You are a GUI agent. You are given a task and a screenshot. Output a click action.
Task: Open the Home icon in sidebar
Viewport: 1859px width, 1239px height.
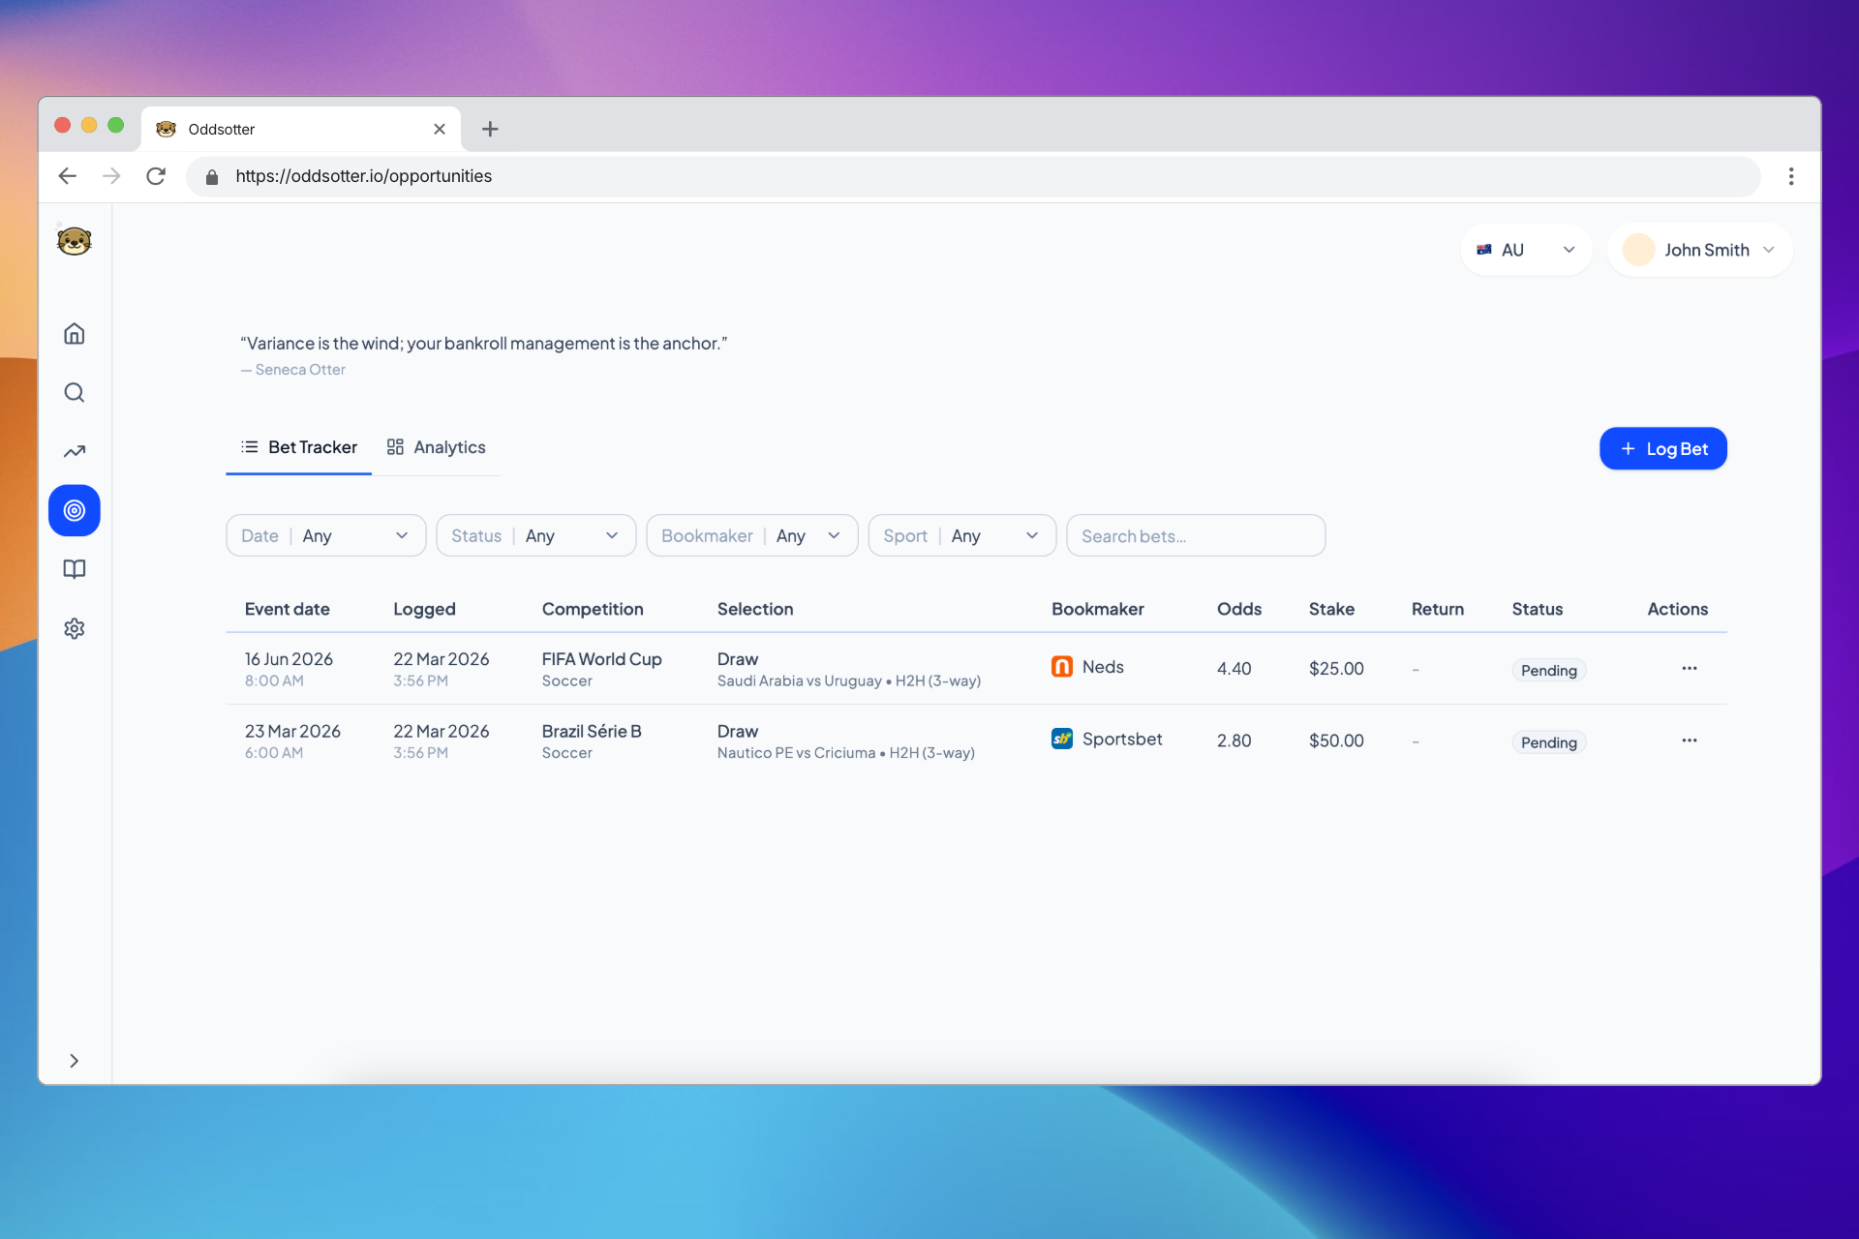[x=74, y=334]
